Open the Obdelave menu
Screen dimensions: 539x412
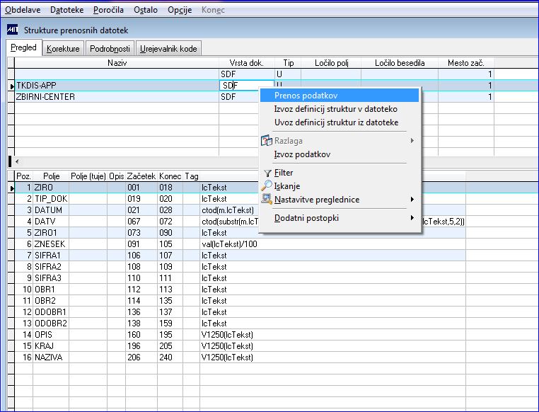click(x=23, y=10)
